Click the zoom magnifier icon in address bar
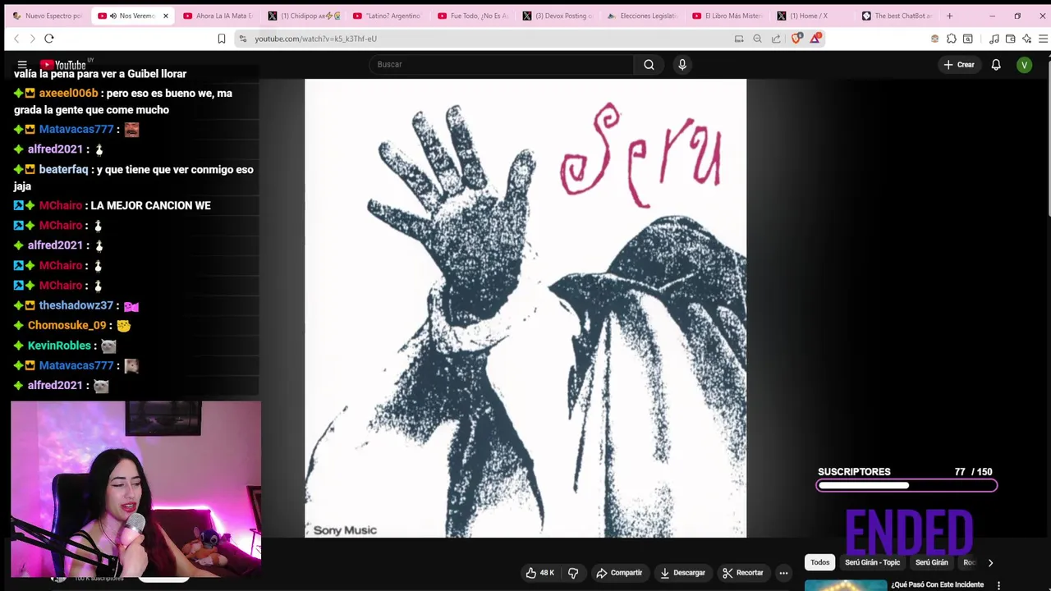 click(757, 39)
